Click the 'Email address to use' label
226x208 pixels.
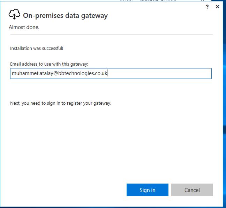point(49,64)
